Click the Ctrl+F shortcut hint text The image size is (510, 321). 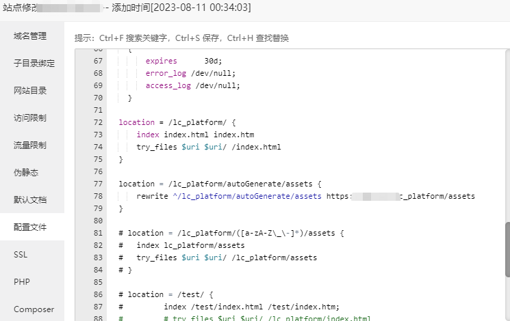[x=133, y=38]
